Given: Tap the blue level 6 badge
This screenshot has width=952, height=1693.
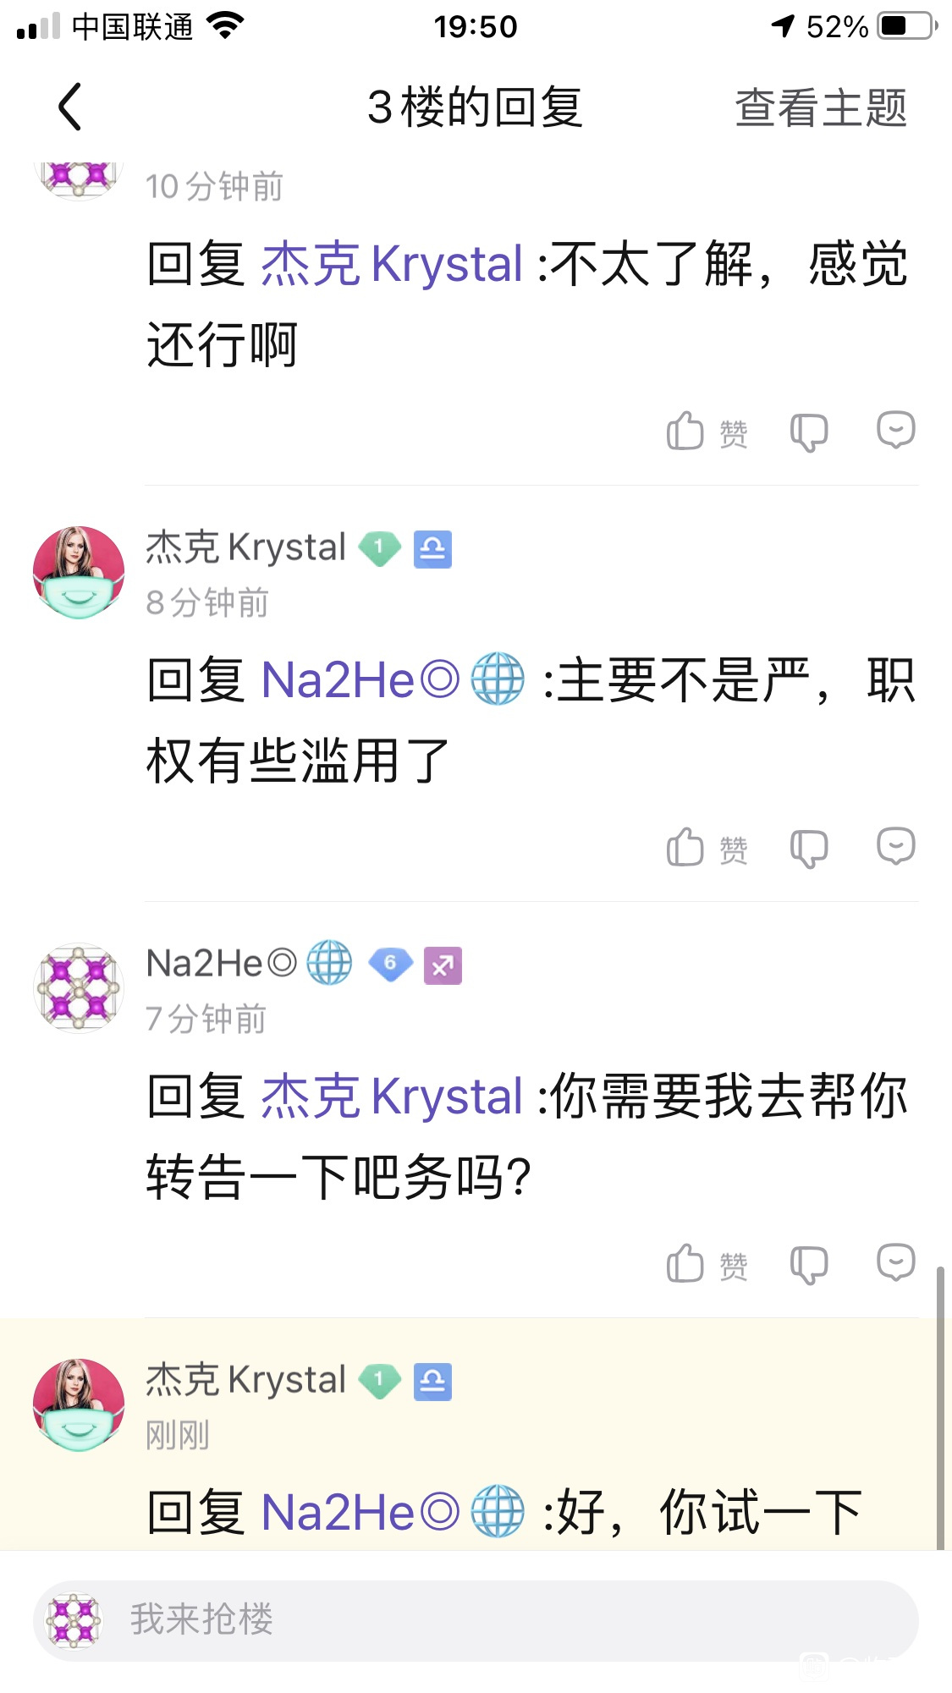Looking at the screenshot, I should click(390, 965).
